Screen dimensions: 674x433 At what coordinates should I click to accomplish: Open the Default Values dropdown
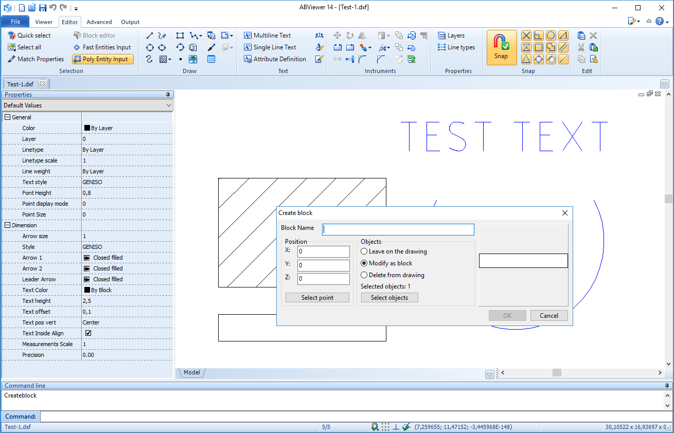pos(87,105)
